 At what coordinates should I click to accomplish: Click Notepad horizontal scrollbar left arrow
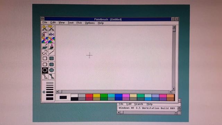(x=119, y=112)
